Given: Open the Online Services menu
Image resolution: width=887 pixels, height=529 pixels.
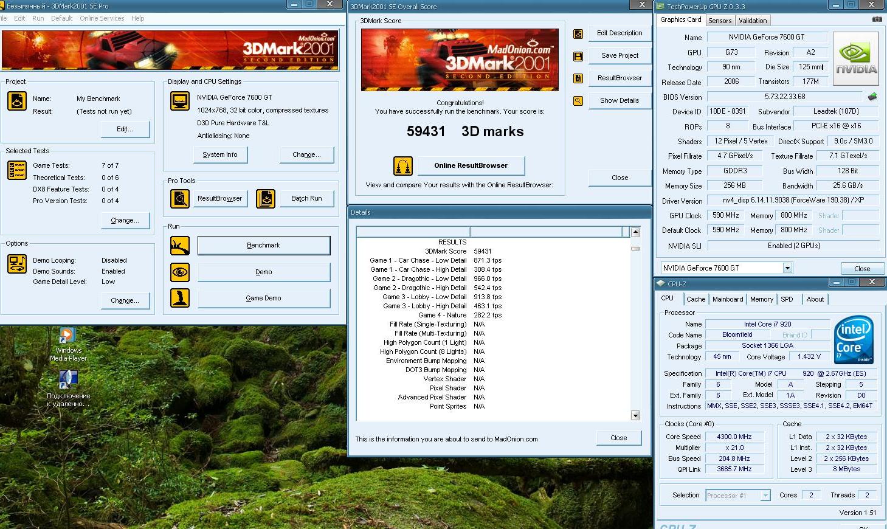Looking at the screenshot, I should 102,18.
